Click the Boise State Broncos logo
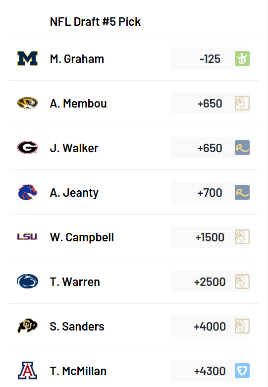 [x=27, y=192]
